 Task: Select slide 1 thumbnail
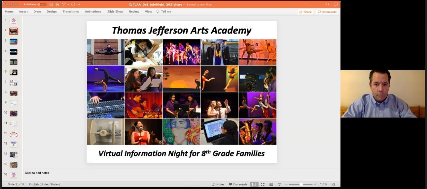[x=14, y=21]
